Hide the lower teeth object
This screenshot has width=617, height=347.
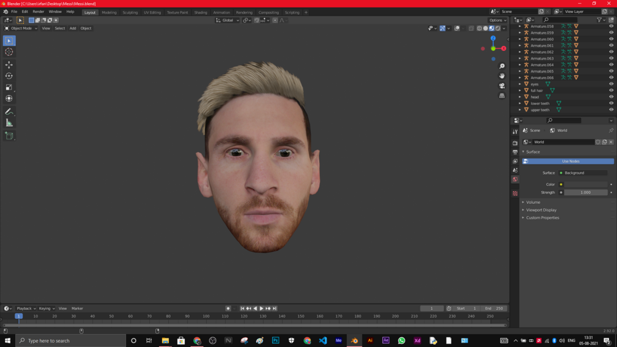[611, 103]
